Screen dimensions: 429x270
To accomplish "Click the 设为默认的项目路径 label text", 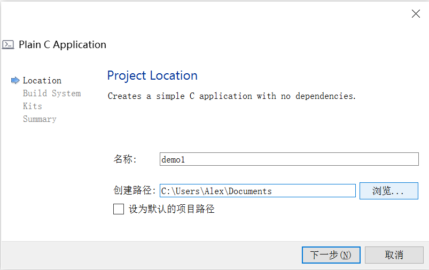I will click(171, 209).
